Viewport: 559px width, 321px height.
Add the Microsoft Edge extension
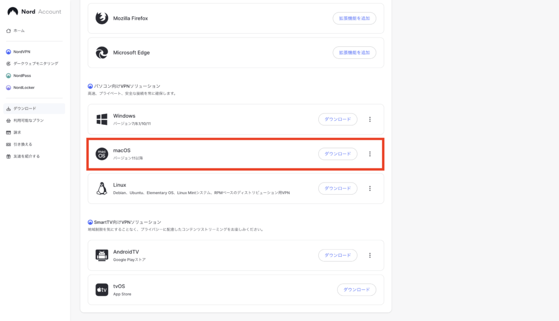(x=354, y=52)
